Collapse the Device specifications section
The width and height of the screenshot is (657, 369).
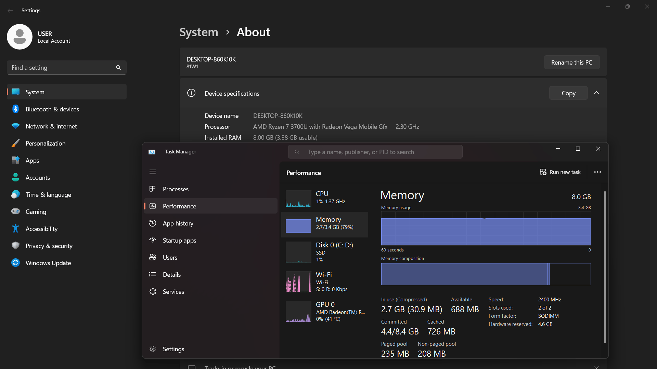point(596,93)
